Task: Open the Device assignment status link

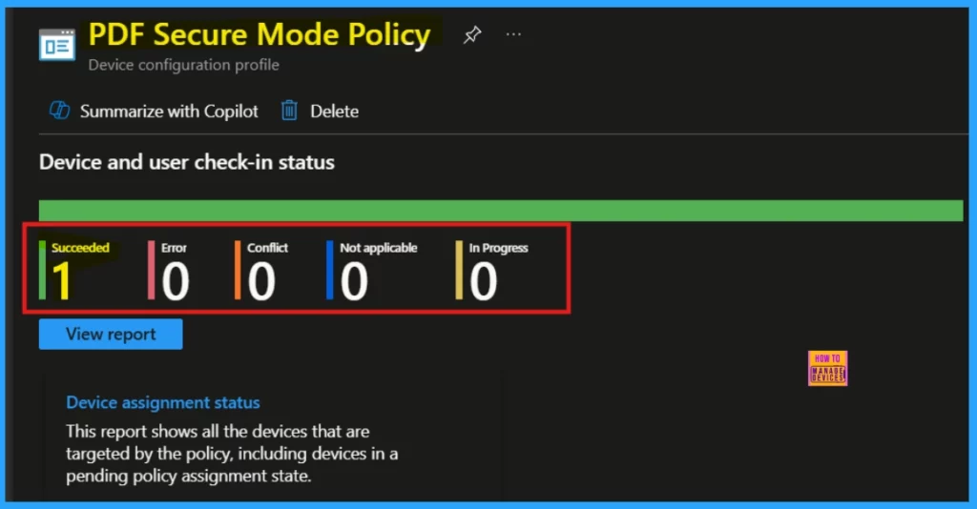Action: [x=162, y=402]
